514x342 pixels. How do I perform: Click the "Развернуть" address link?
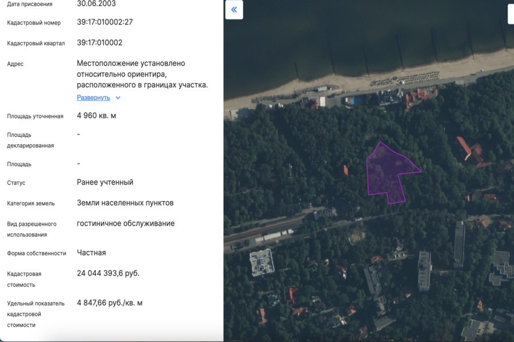tap(93, 97)
